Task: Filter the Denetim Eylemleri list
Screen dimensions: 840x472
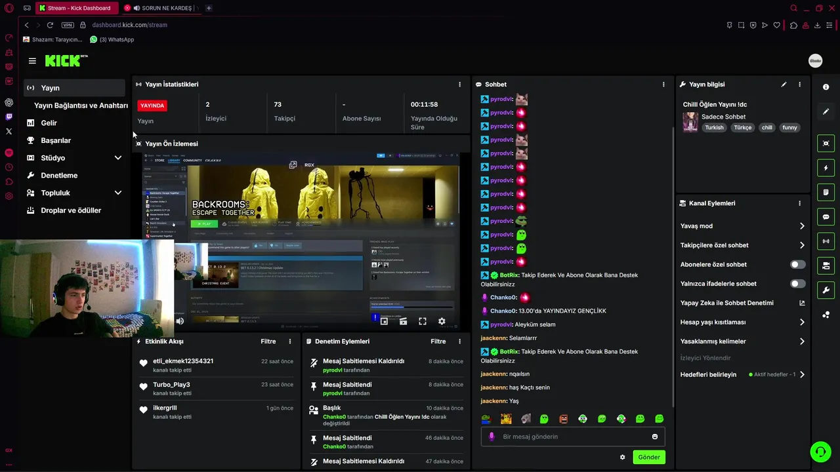Action: pyautogui.click(x=438, y=342)
